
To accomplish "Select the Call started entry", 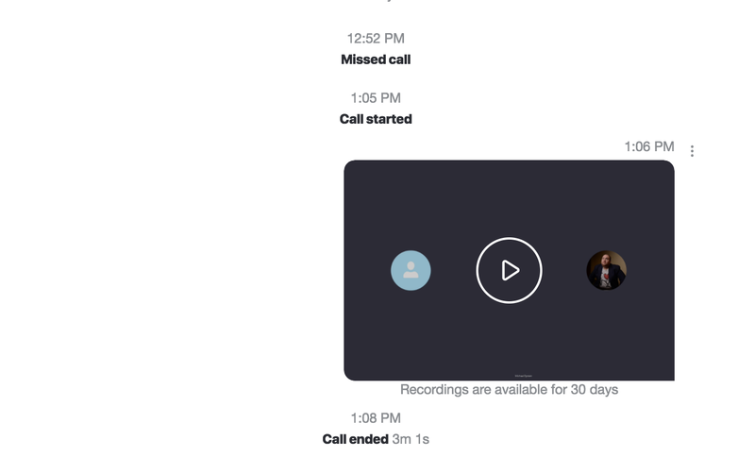I will click(x=376, y=119).
